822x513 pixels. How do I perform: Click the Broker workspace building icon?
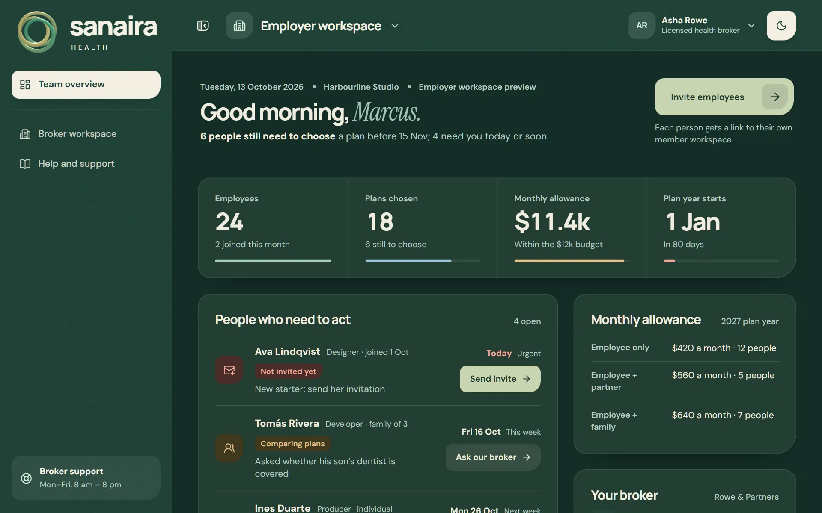(x=25, y=134)
